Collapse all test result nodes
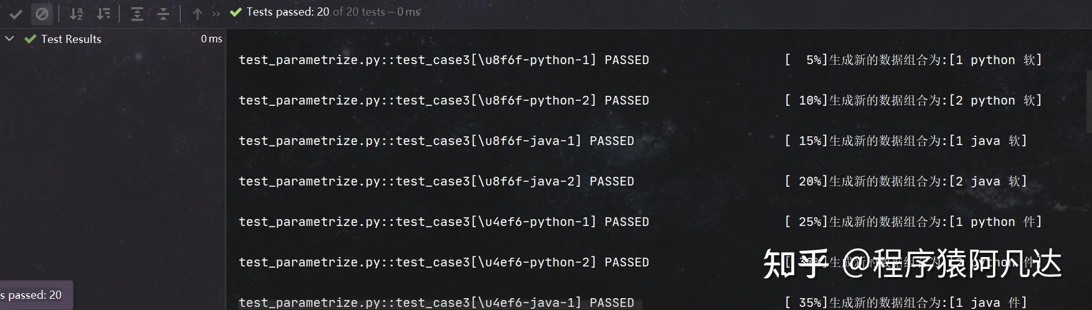The width and height of the screenshot is (1092, 310). [x=163, y=13]
